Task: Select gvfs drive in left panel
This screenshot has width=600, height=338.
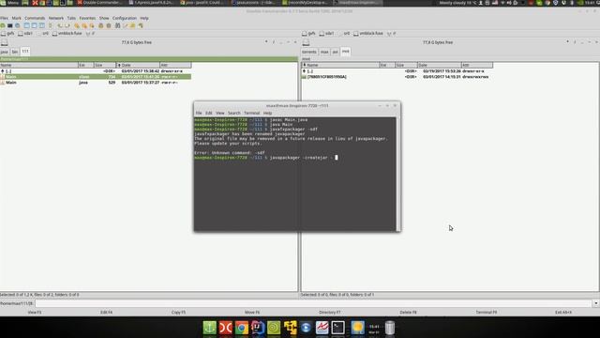Action: 7,34
